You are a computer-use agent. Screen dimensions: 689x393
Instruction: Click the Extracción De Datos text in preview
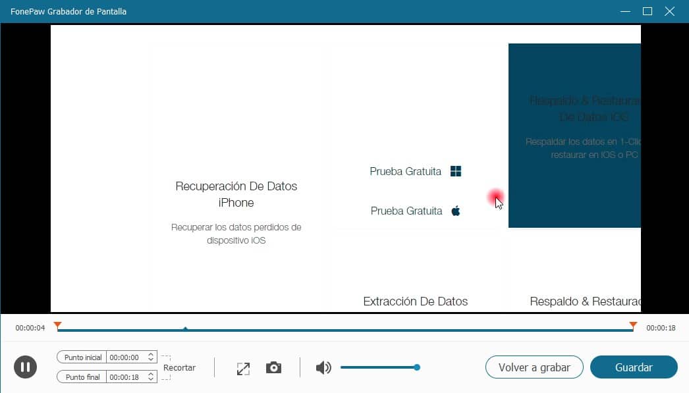pyautogui.click(x=415, y=301)
